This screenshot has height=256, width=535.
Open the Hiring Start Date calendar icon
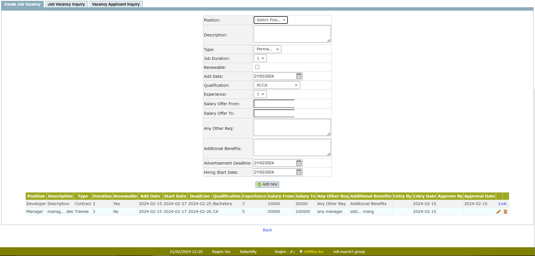pos(299,172)
